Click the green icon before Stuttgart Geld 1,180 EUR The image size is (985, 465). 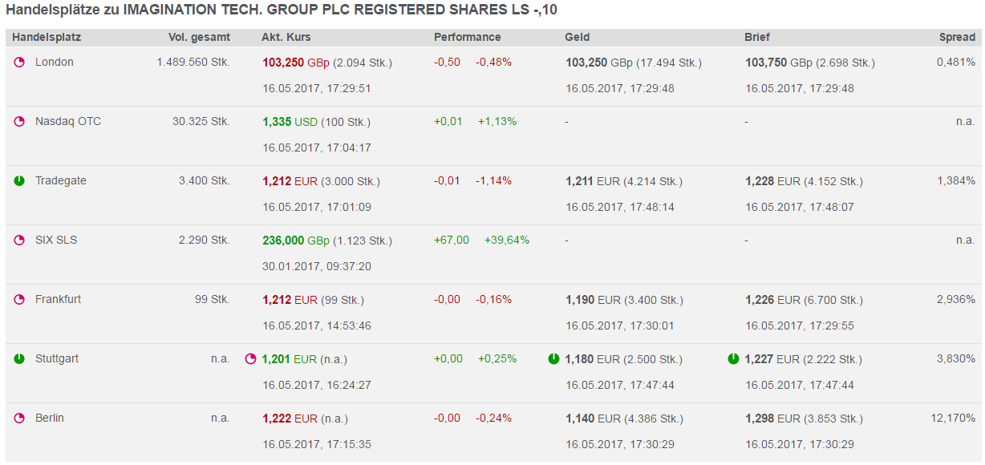(553, 359)
